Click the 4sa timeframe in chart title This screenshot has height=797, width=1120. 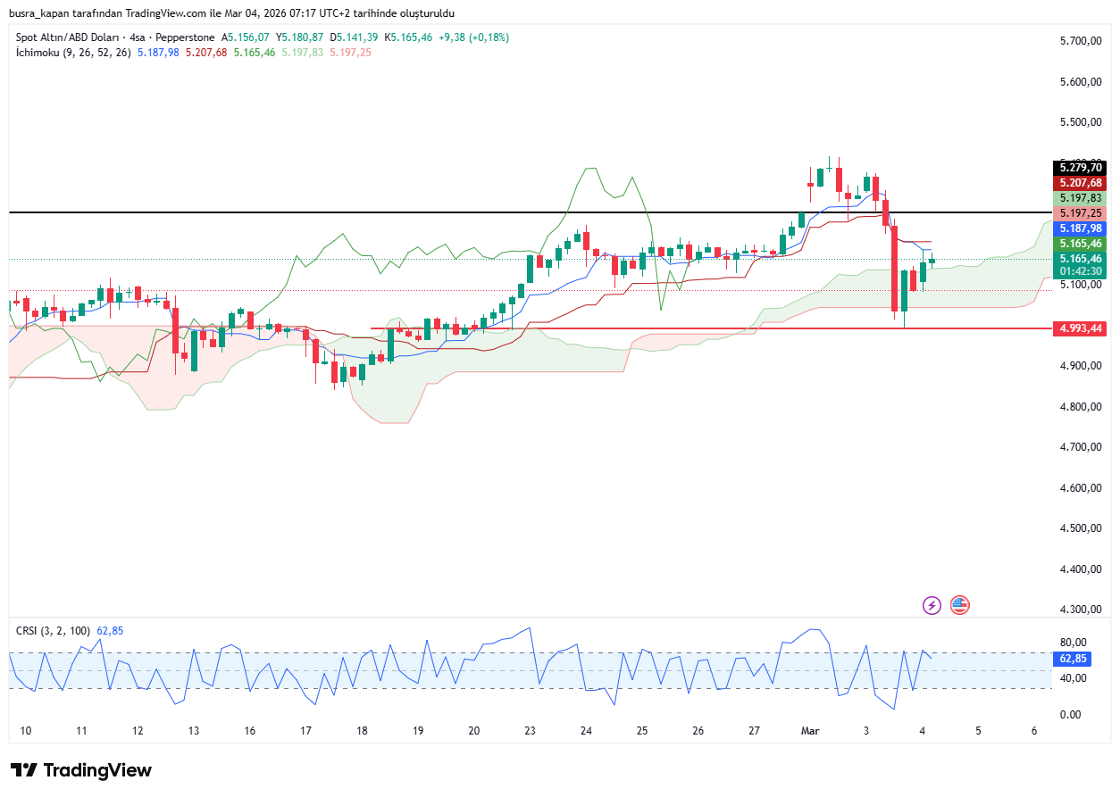138,37
